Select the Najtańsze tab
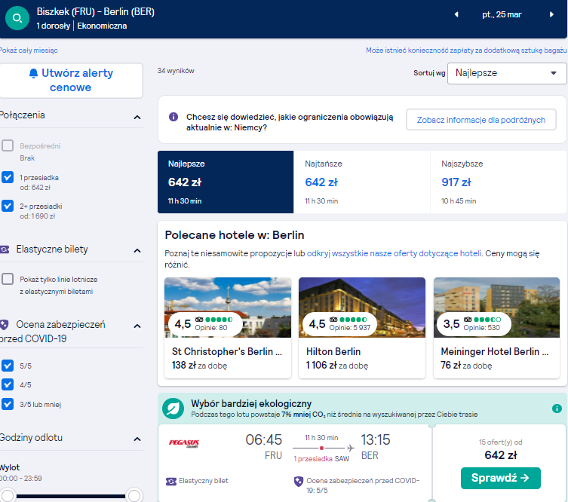 [x=361, y=182]
